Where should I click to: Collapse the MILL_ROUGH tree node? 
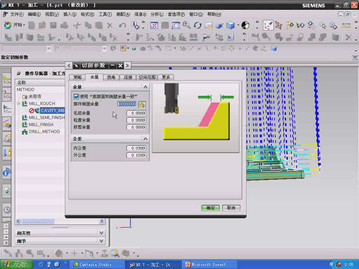pyautogui.click(x=19, y=103)
